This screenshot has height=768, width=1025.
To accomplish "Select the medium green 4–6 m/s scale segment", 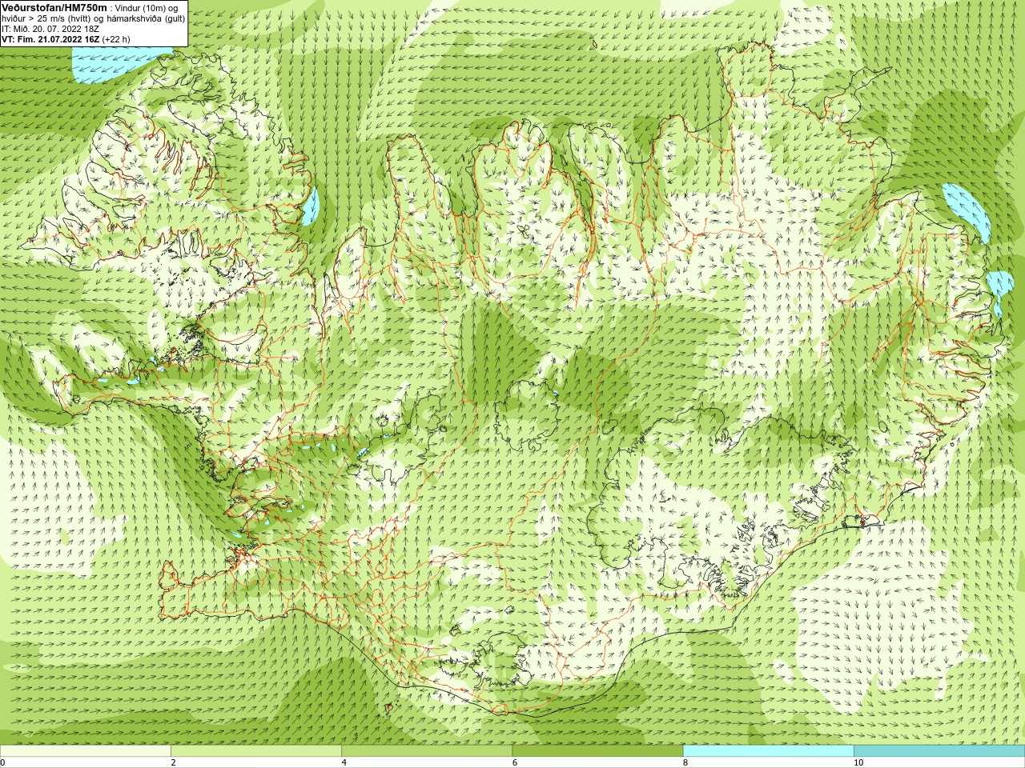I will click(x=427, y=751).
